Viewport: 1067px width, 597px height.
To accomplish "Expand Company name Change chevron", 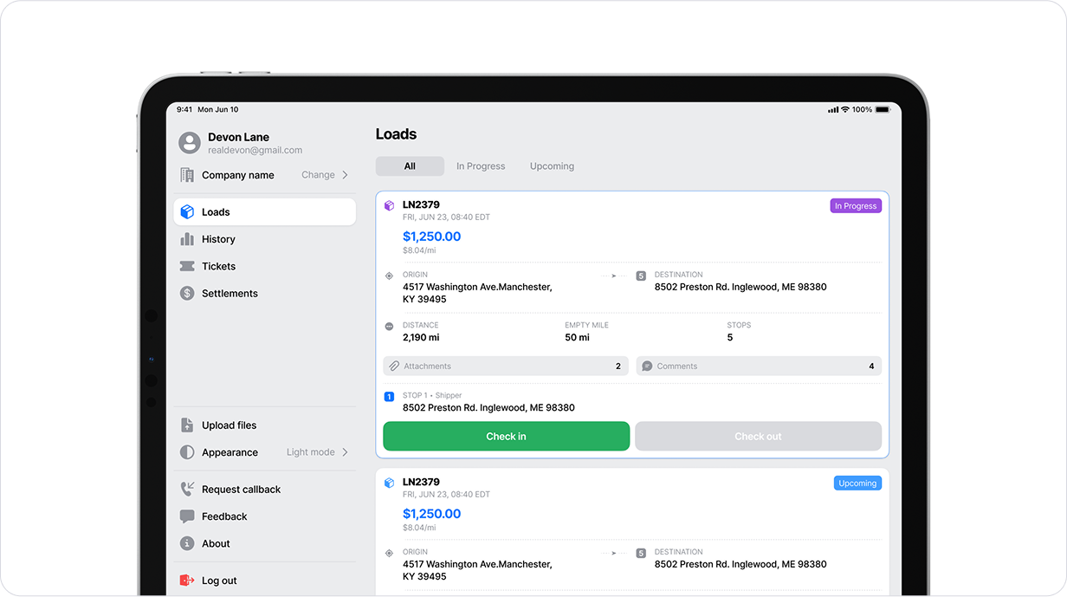I will 345,175.
